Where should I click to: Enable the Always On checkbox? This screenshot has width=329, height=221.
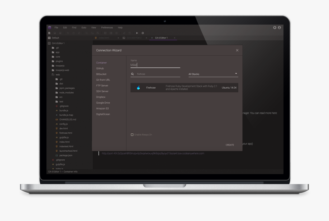pyautogui.click(x=132, y=135)
